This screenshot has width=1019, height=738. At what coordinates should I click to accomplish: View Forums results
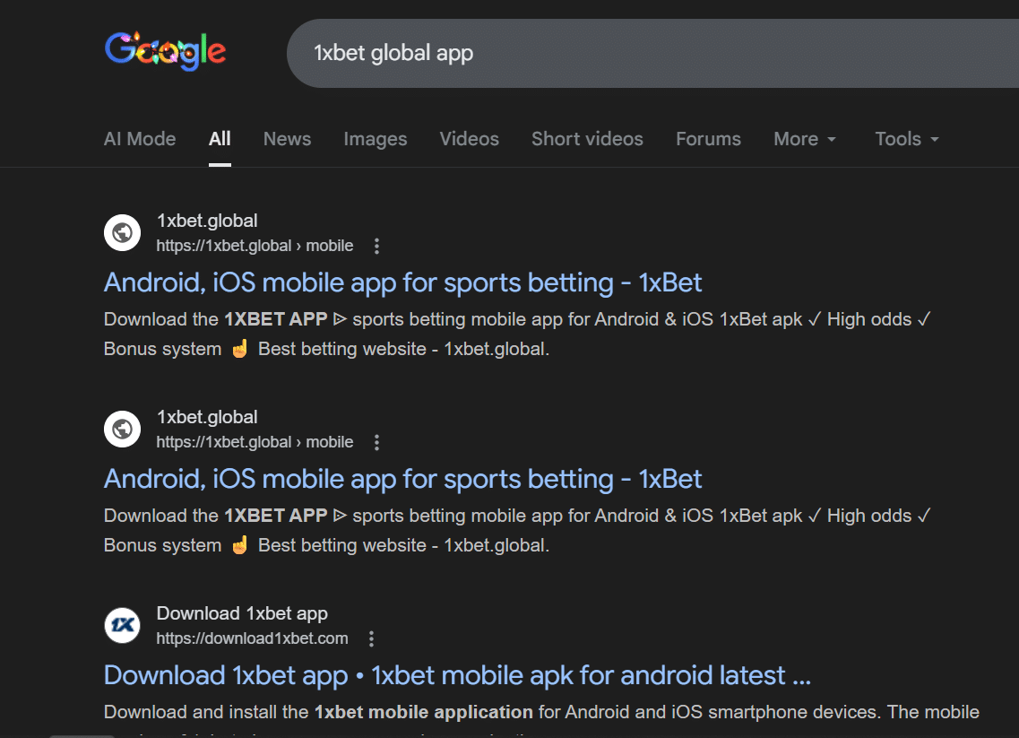pyautogui.click(x=708, y=139)
